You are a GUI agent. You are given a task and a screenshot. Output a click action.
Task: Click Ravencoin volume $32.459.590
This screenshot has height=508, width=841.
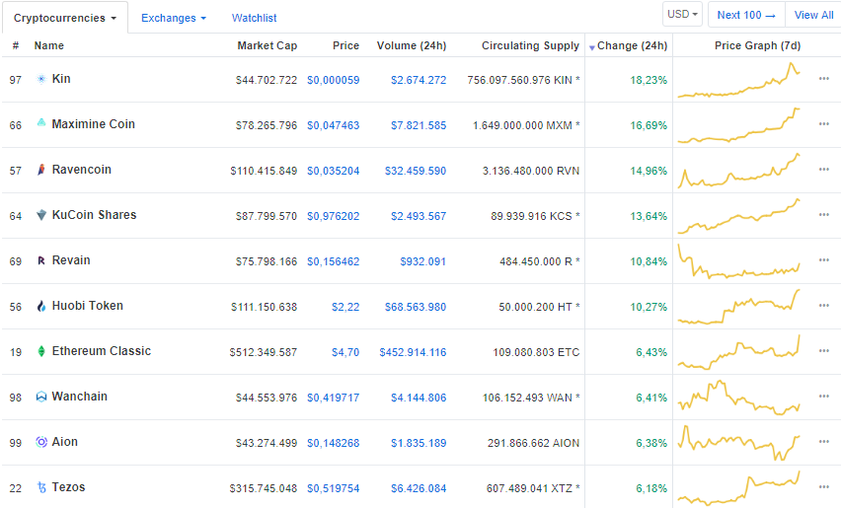tap(416, 171)
